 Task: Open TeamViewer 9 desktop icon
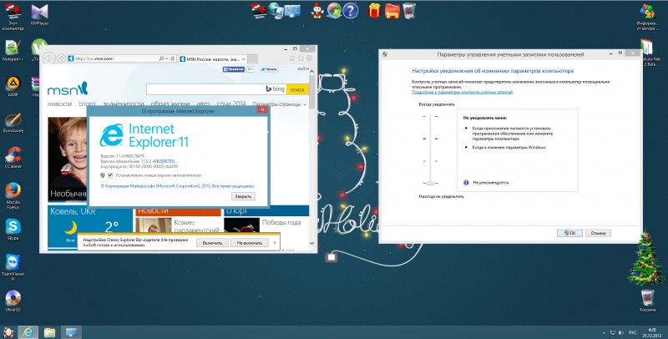pyautogui.click(x=13, y=267)
